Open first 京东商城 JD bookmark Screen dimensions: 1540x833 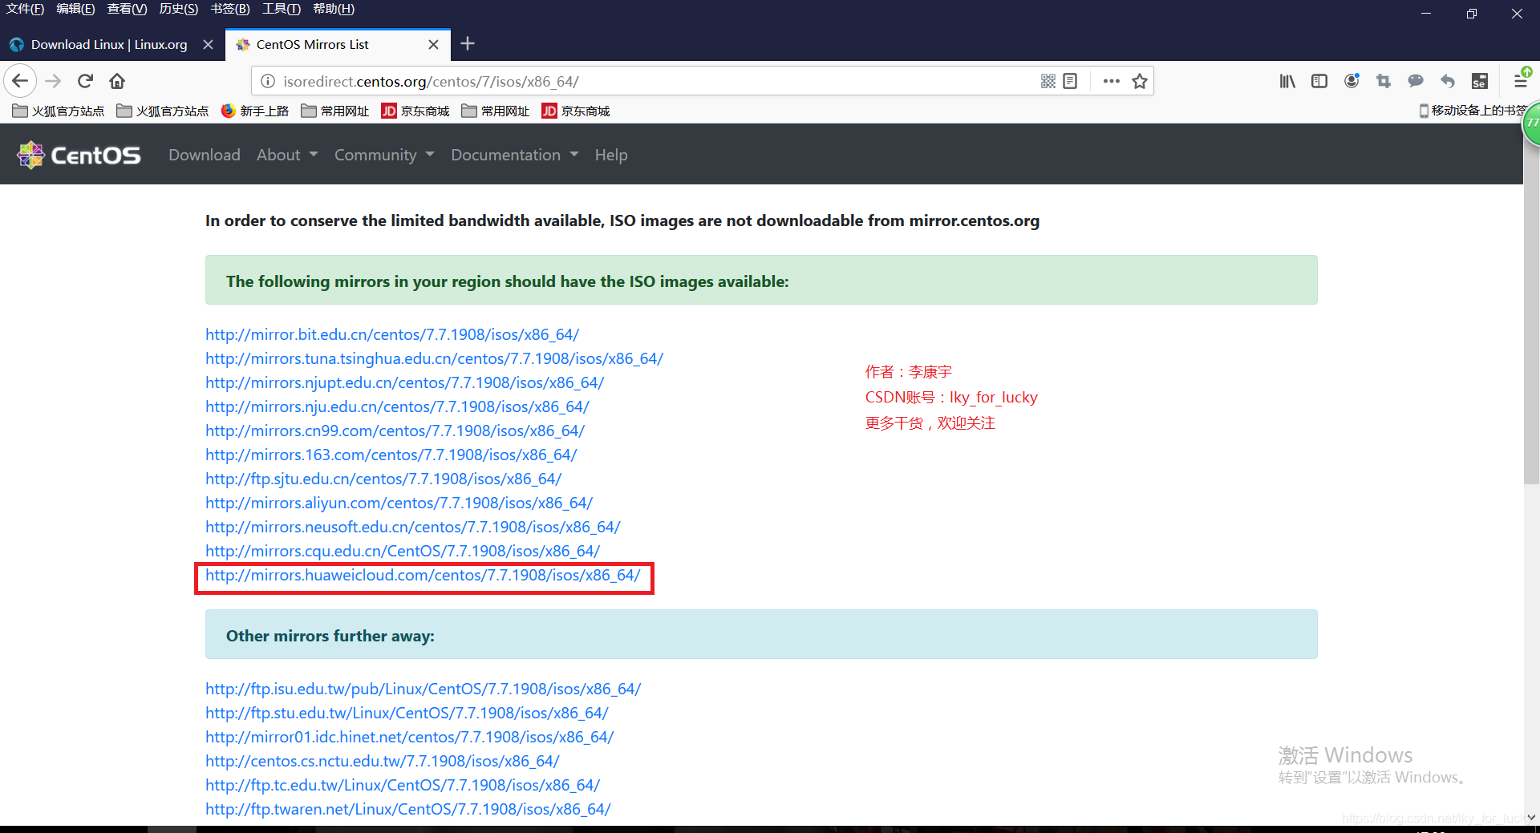415,111
